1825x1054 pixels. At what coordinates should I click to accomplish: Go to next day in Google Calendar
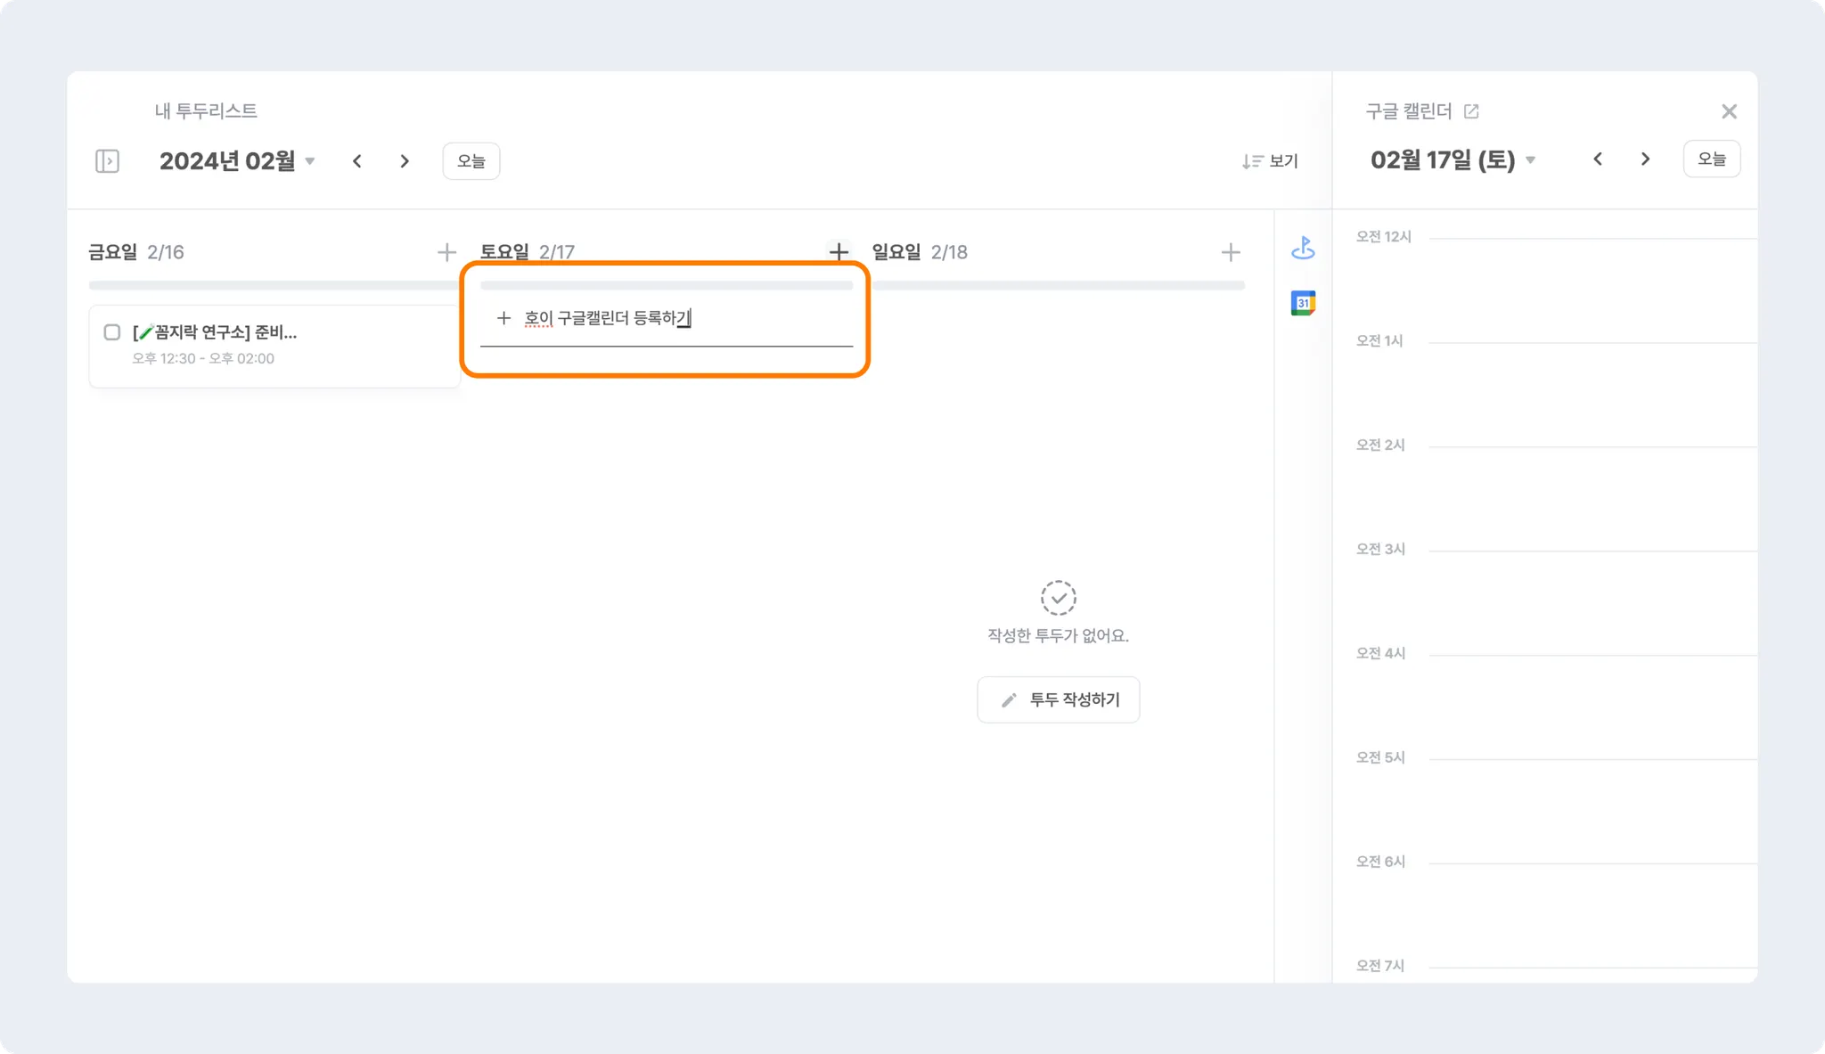coord(1645,159)
